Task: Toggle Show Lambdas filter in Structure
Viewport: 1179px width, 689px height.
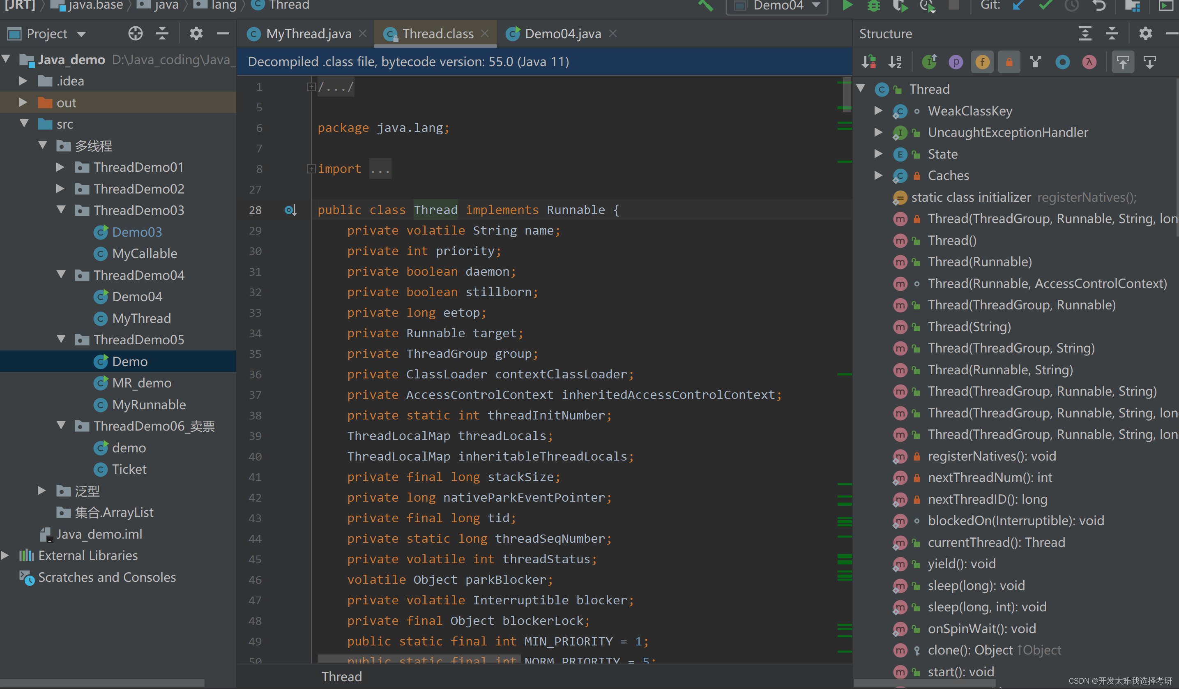Action: pyautogui.click(x=1089, y=62)
